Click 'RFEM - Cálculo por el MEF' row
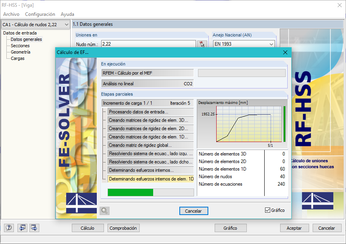This screenshot has width=346, height=244. pyautogui.click(x=147, y=73)
